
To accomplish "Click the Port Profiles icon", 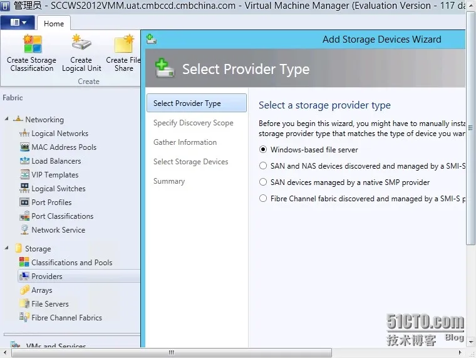I will (24, 202).
